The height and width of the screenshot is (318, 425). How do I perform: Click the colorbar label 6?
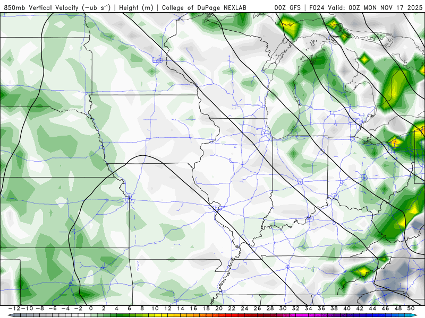(129, 308)
